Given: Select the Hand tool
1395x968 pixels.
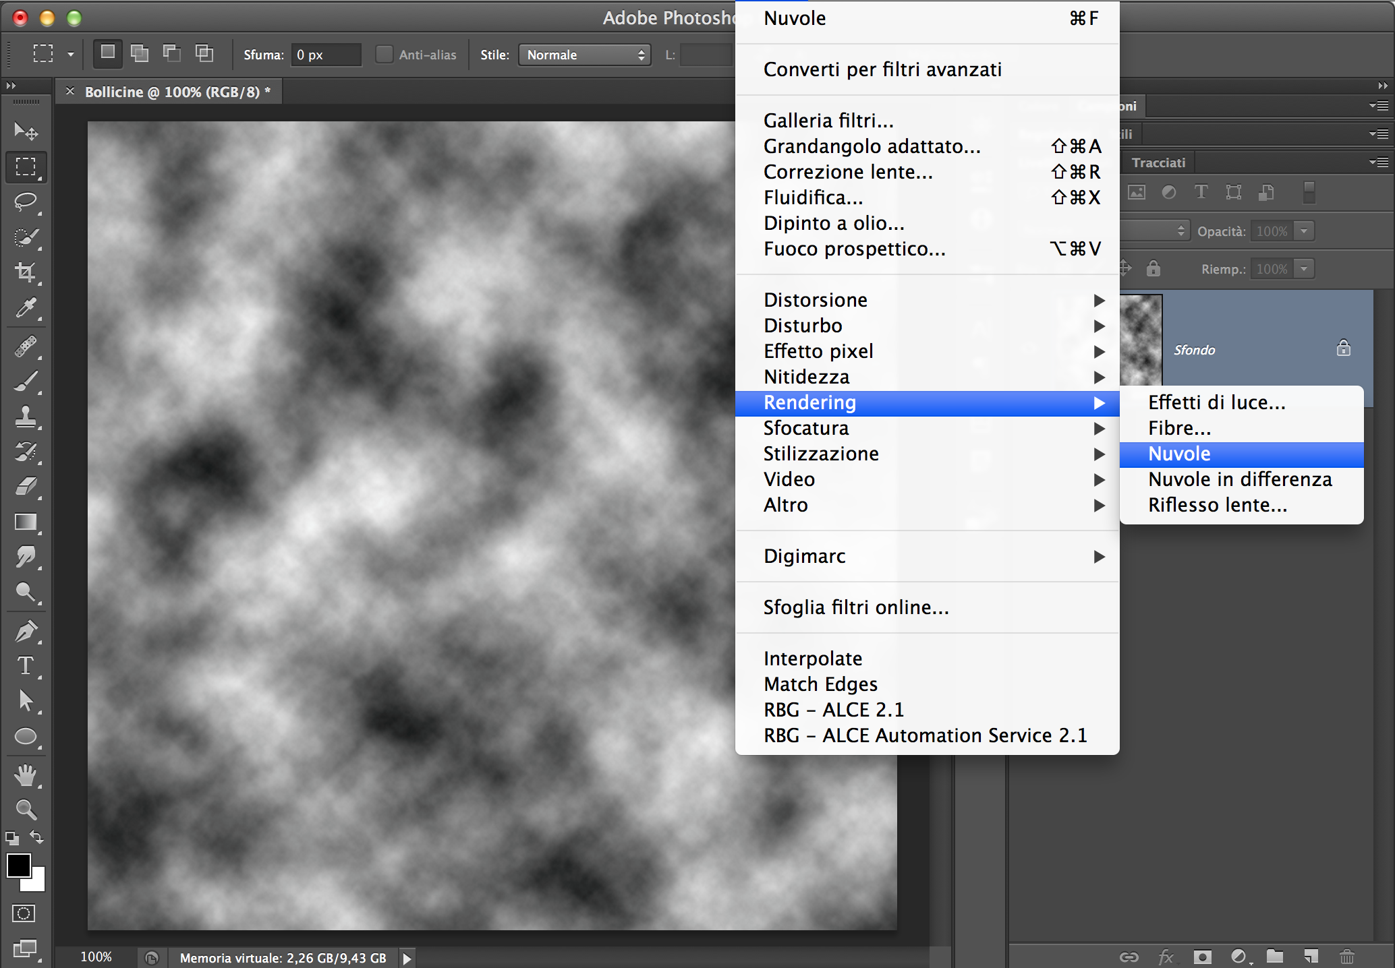Looking at the screenshot, I should click(x=26, y=775).
